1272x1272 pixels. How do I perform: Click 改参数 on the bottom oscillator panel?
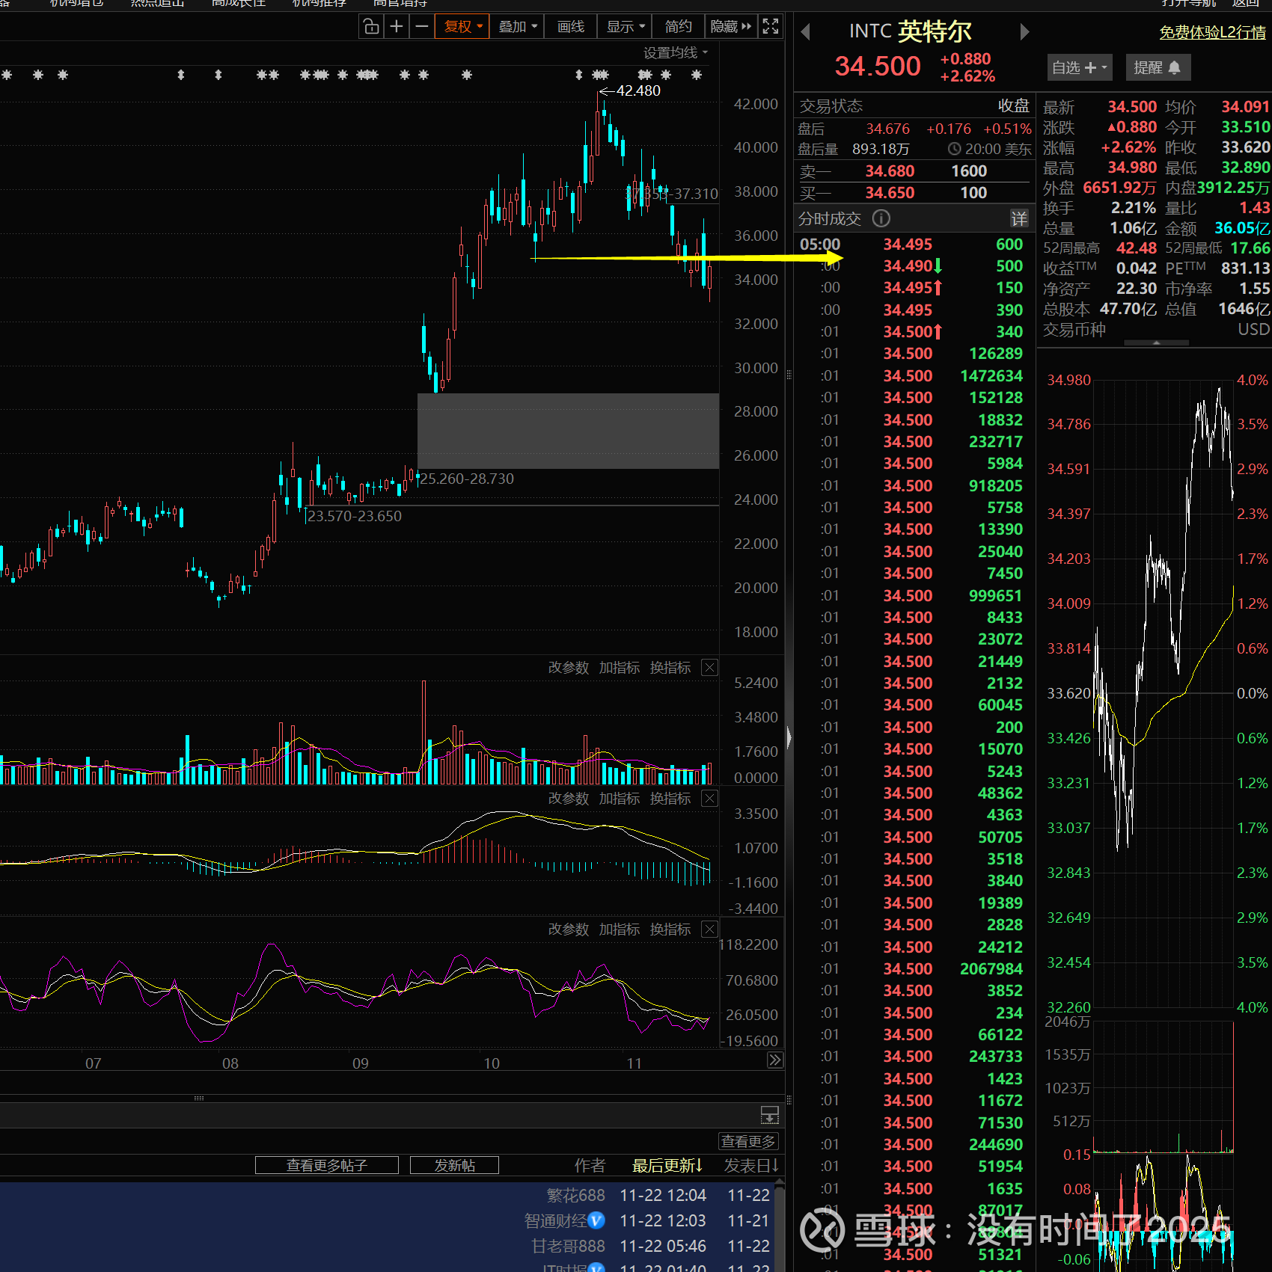click(569, 930)
